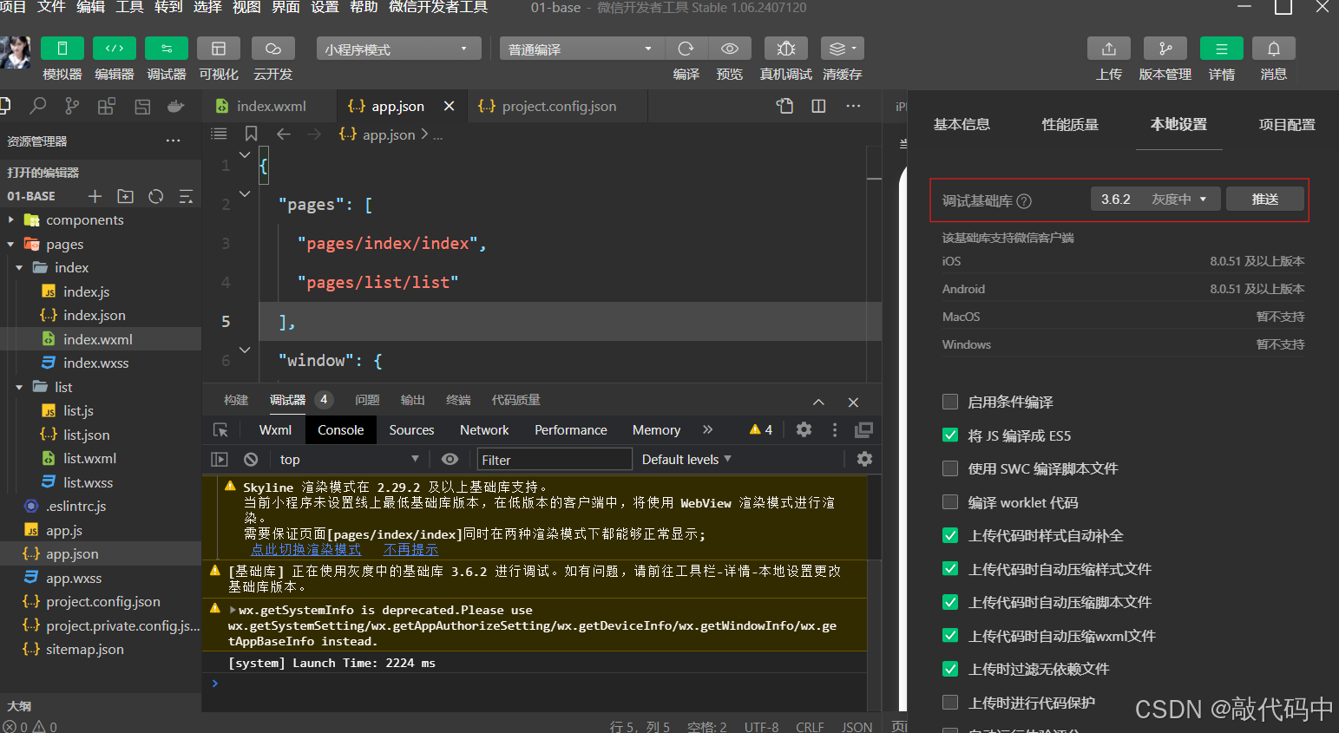Uncheck 上传代码时自动压缩脚本文件
This screenshot has width=1339, height=733.
tap(950, 602)
